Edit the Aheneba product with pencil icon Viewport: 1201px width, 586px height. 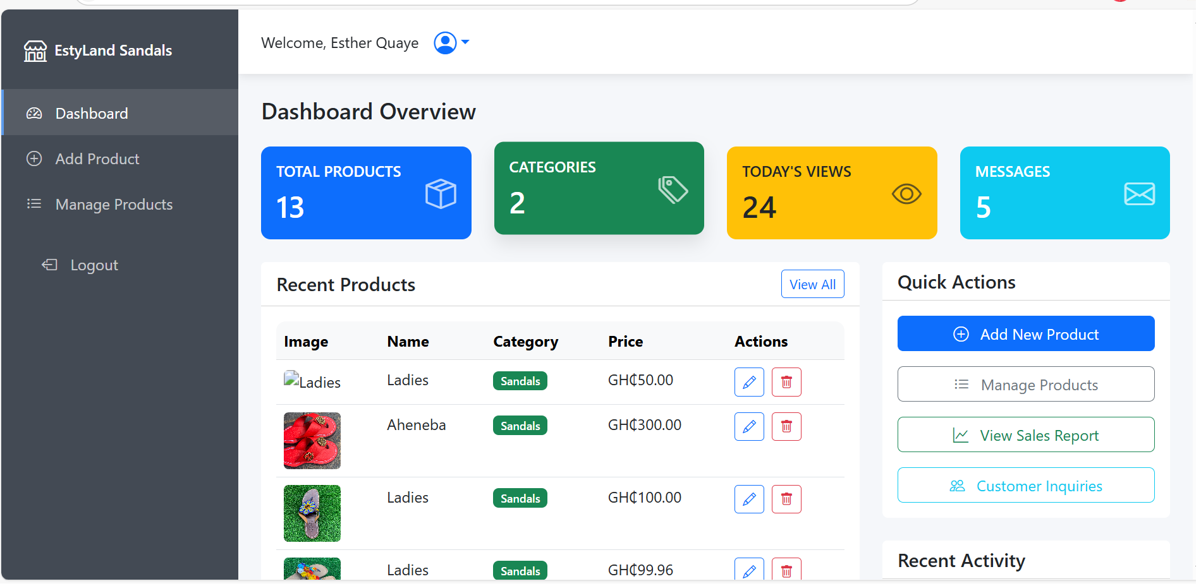(x=749, y=427)
